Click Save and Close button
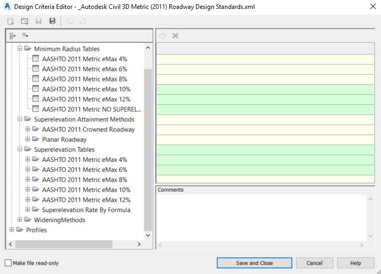Viewport: 381px width, 274px height. [x=254, y=263]
